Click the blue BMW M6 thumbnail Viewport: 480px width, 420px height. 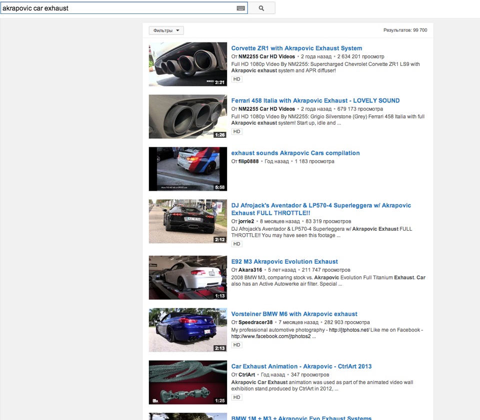click(x=188, y=330)
